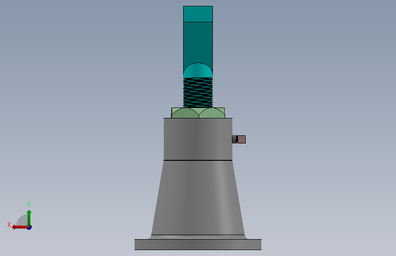The height and width of the screenshot is (256, 396).
Task: Select the light teal top cap of handle
Action: (198, 14)
